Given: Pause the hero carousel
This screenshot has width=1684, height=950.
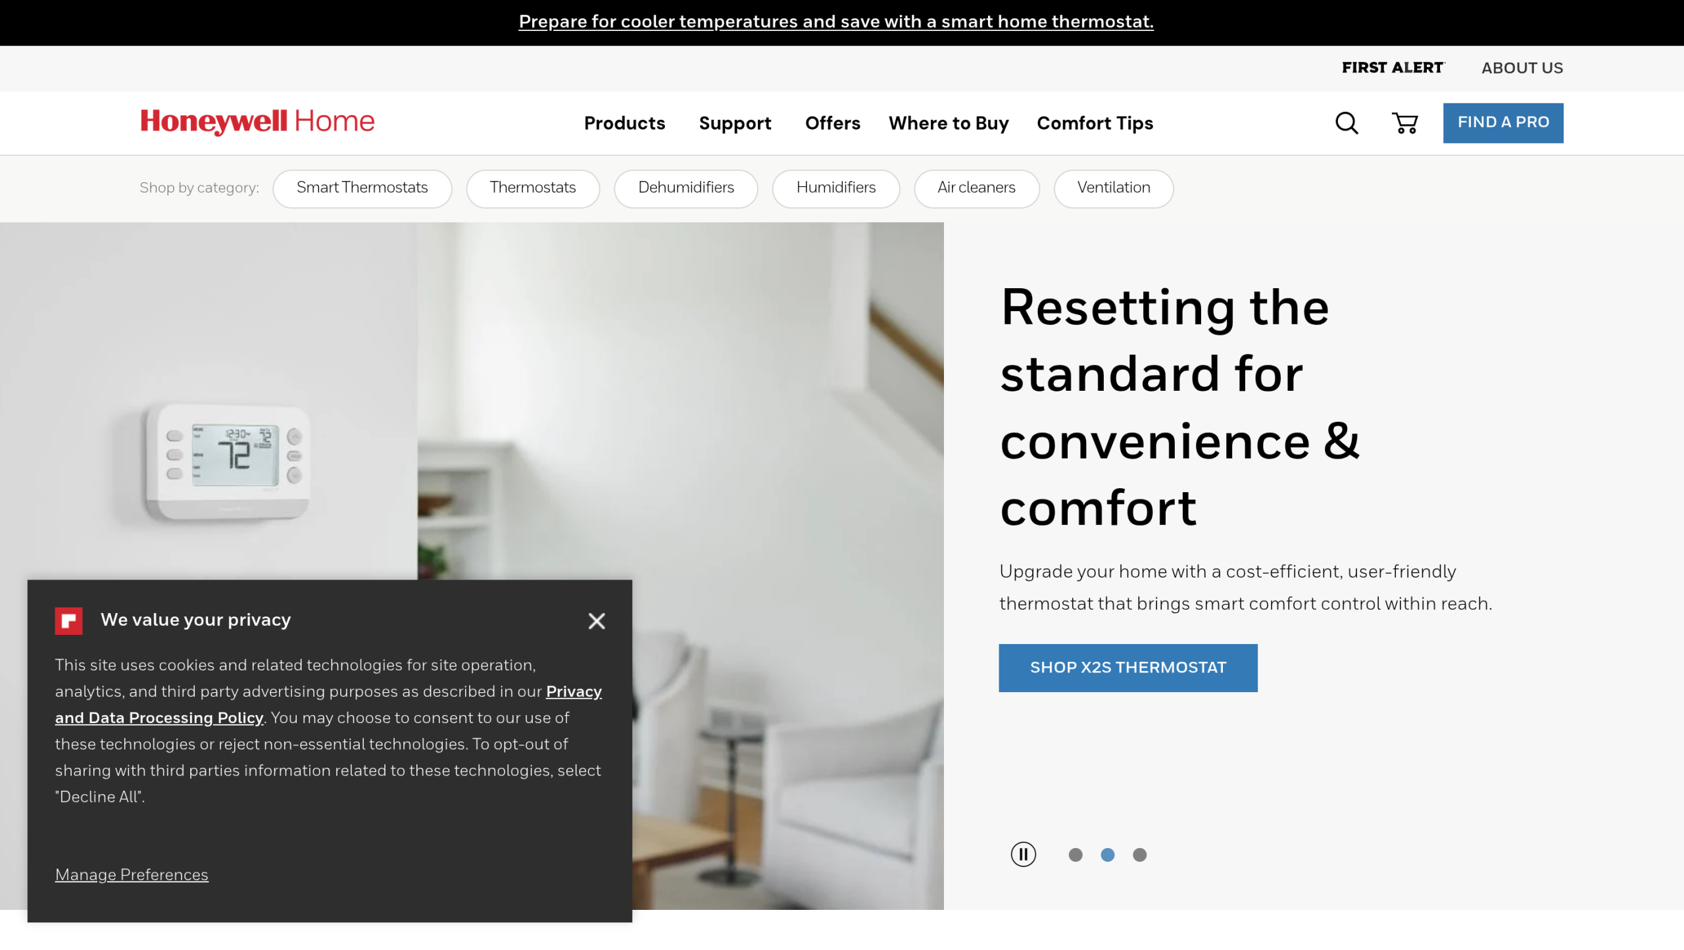Looking at the screenshot, I should 1023,855.
